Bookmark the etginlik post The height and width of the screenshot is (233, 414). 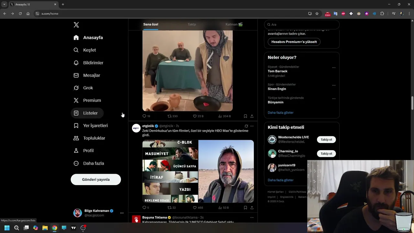pyautogui.click(x=245, y=208)
